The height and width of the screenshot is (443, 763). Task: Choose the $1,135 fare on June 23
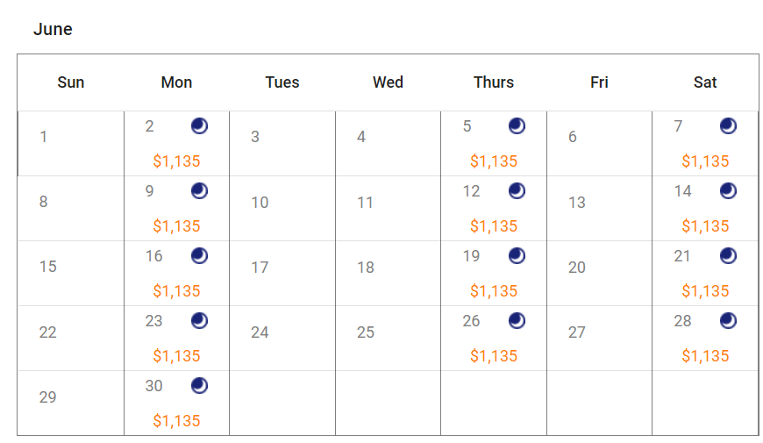[176, 356]
